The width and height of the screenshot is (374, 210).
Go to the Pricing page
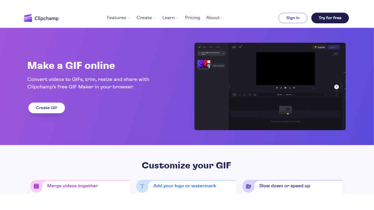(x=193, y=18)
